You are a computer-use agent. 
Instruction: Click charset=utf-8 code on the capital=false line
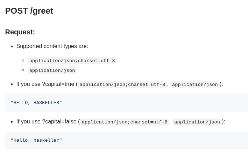pyautogui.click(x=125, y=122)
